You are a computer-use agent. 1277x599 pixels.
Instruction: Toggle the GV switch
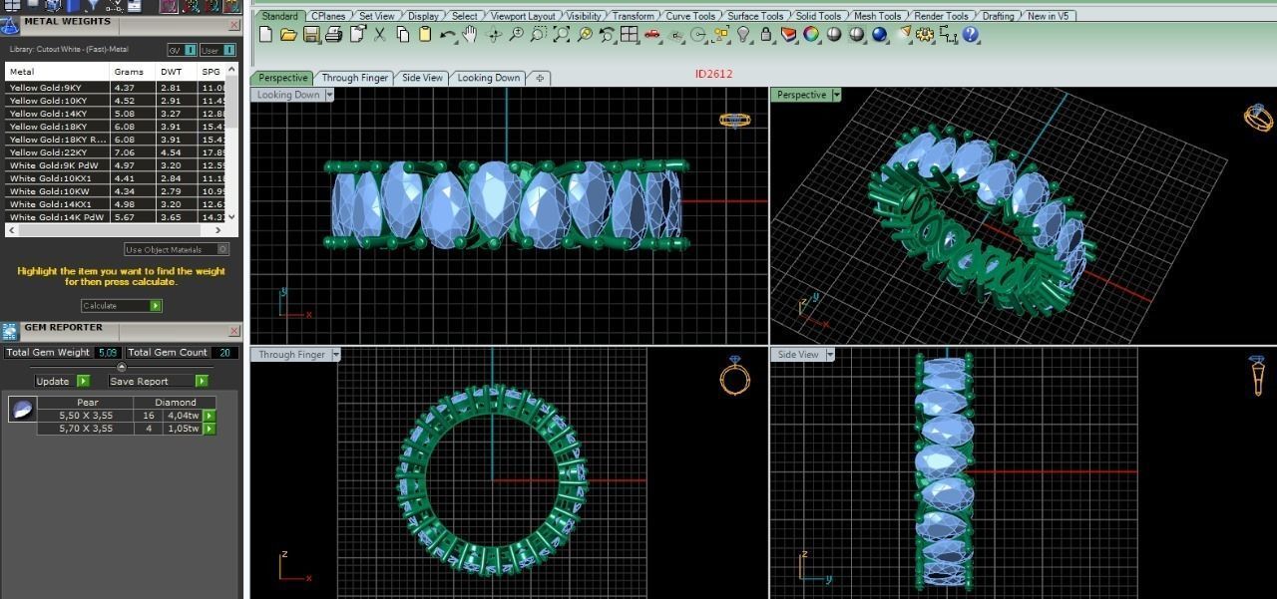pos(183,50)
